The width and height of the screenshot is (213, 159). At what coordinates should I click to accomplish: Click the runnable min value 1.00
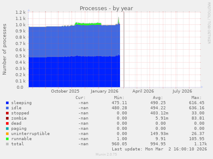pyautogui.click(x=122, y=139)
